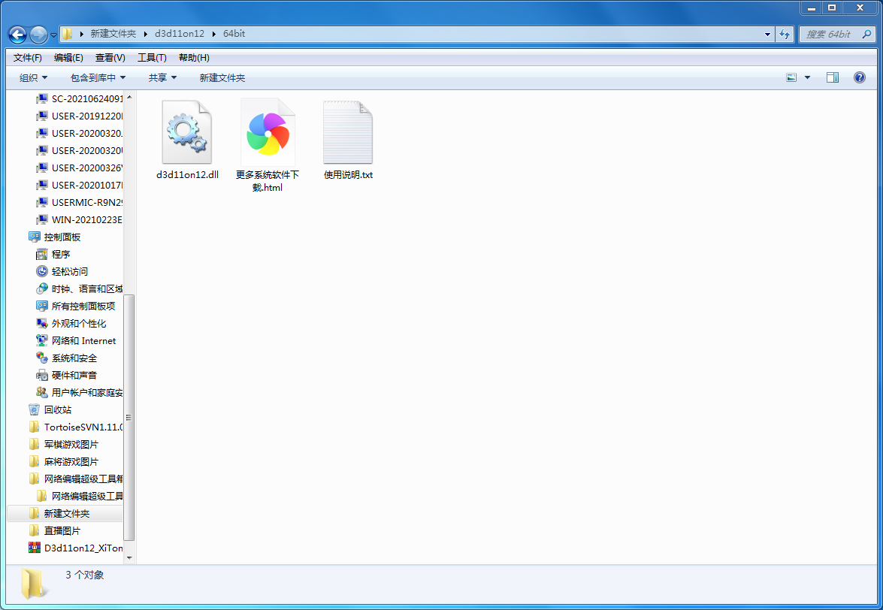Click the sidebar scrollbar up arrow

[x=129, y=98]
